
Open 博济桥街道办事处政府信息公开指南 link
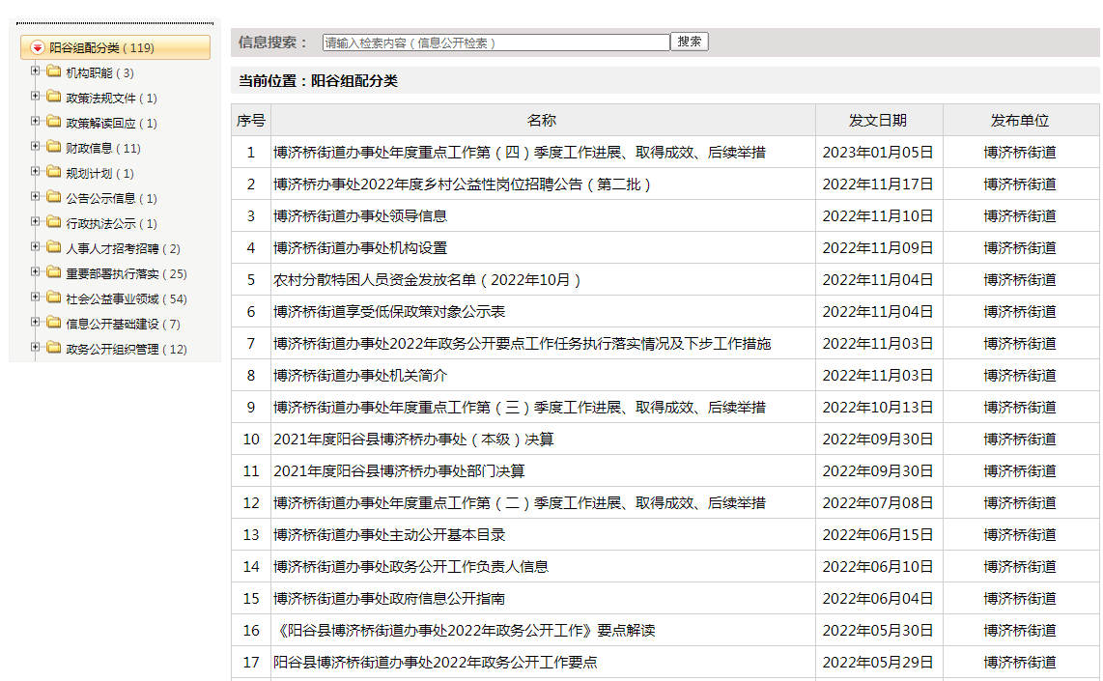[389, 599]
